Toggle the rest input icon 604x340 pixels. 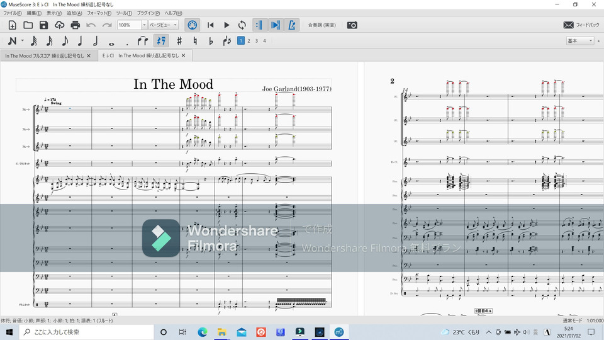161,40
